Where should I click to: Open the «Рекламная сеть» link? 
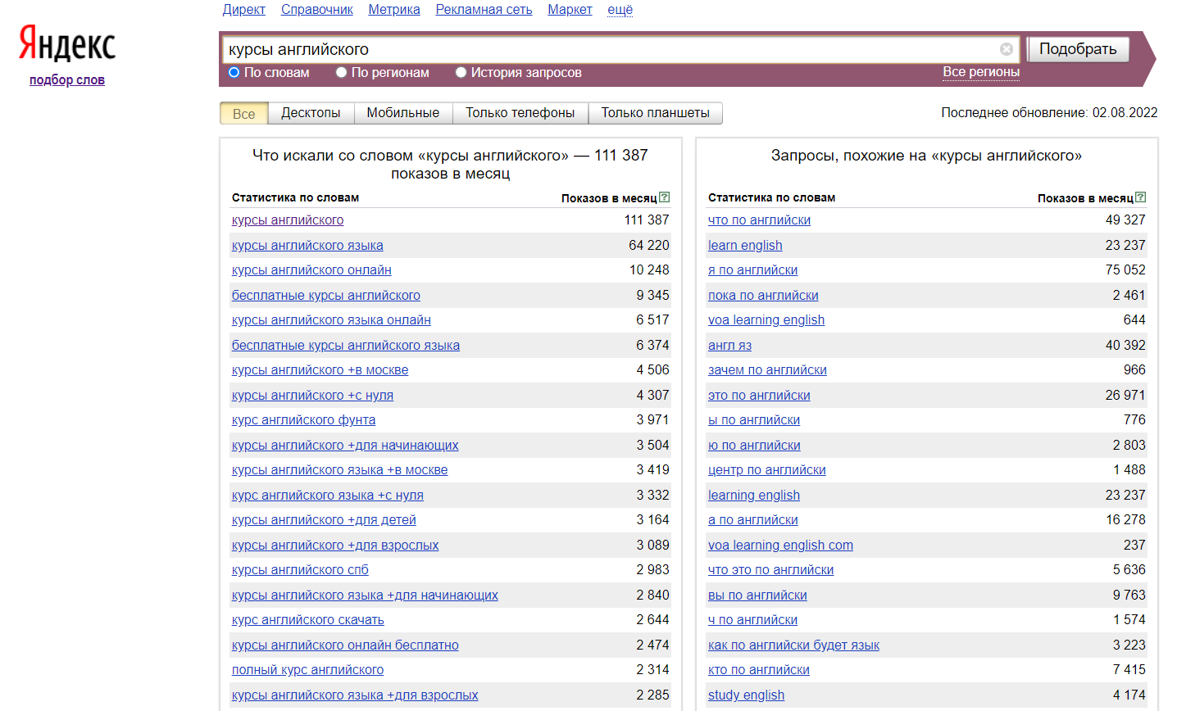click(484, 9)
